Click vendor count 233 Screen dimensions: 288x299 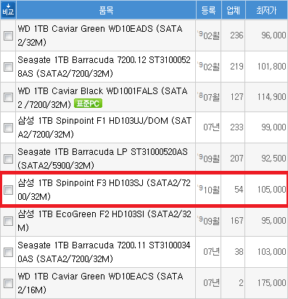tap(236, 127)
